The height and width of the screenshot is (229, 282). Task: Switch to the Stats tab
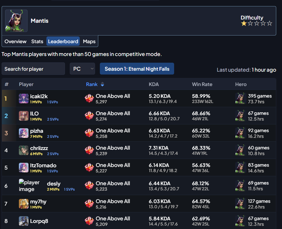[37, 41]
